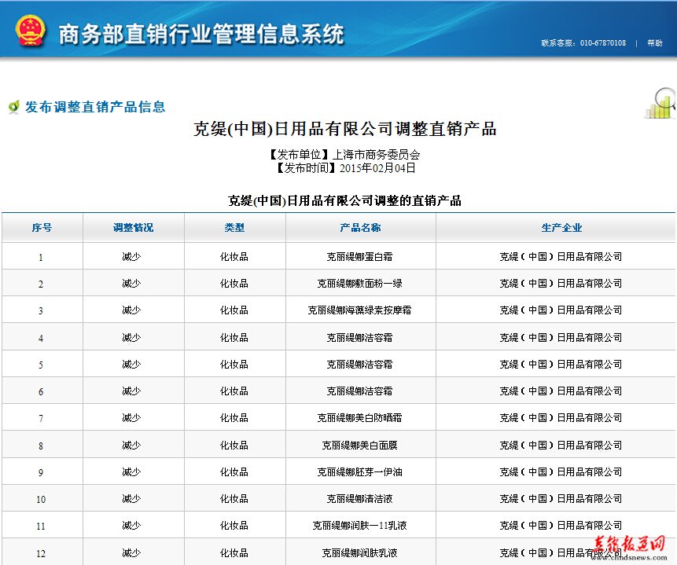Click the 序号 column header
Image resolution: width=677 pixels, height=565 pixels.
point(42,227)
